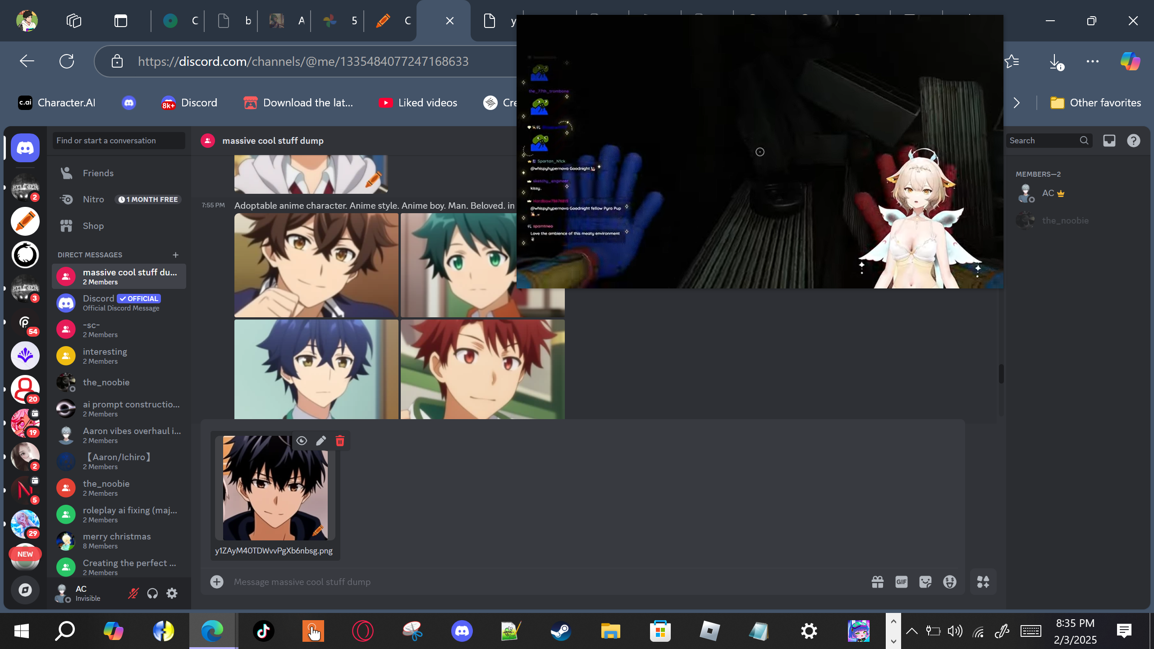The height and width of the screenshot is (649, 1154).
Task: Open the Character.AI bookmark
Action: tap(57, 103)
